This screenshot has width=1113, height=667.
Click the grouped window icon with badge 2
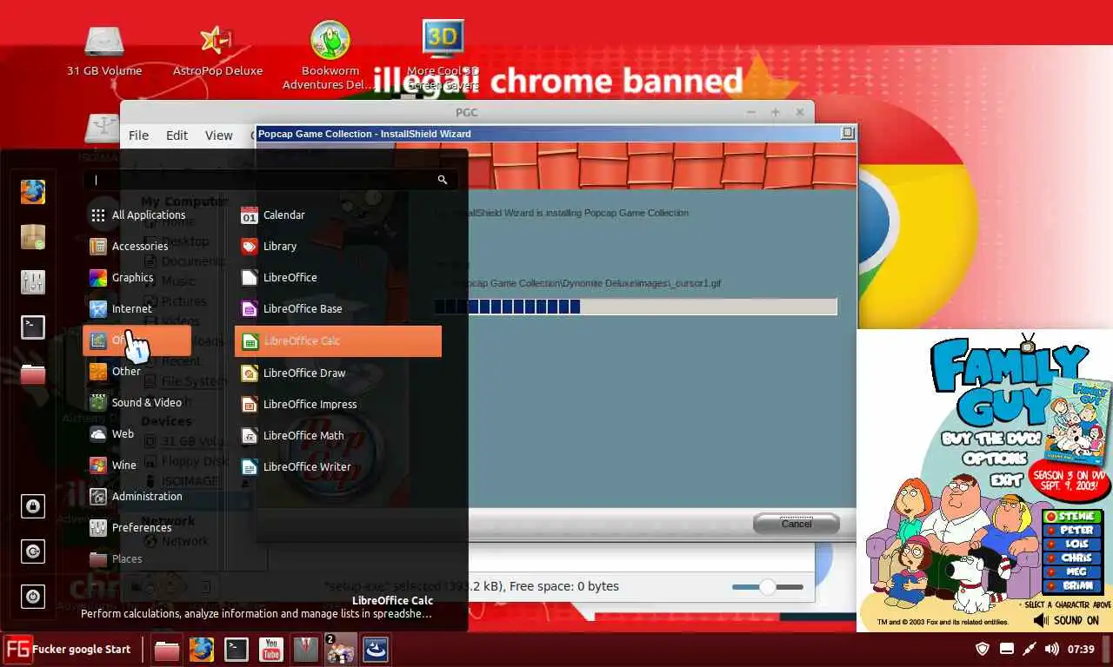pyautogui.click(x=340, y=650)
